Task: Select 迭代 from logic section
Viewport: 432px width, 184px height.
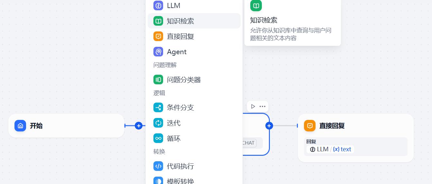Action: click(x=194, y=123)
